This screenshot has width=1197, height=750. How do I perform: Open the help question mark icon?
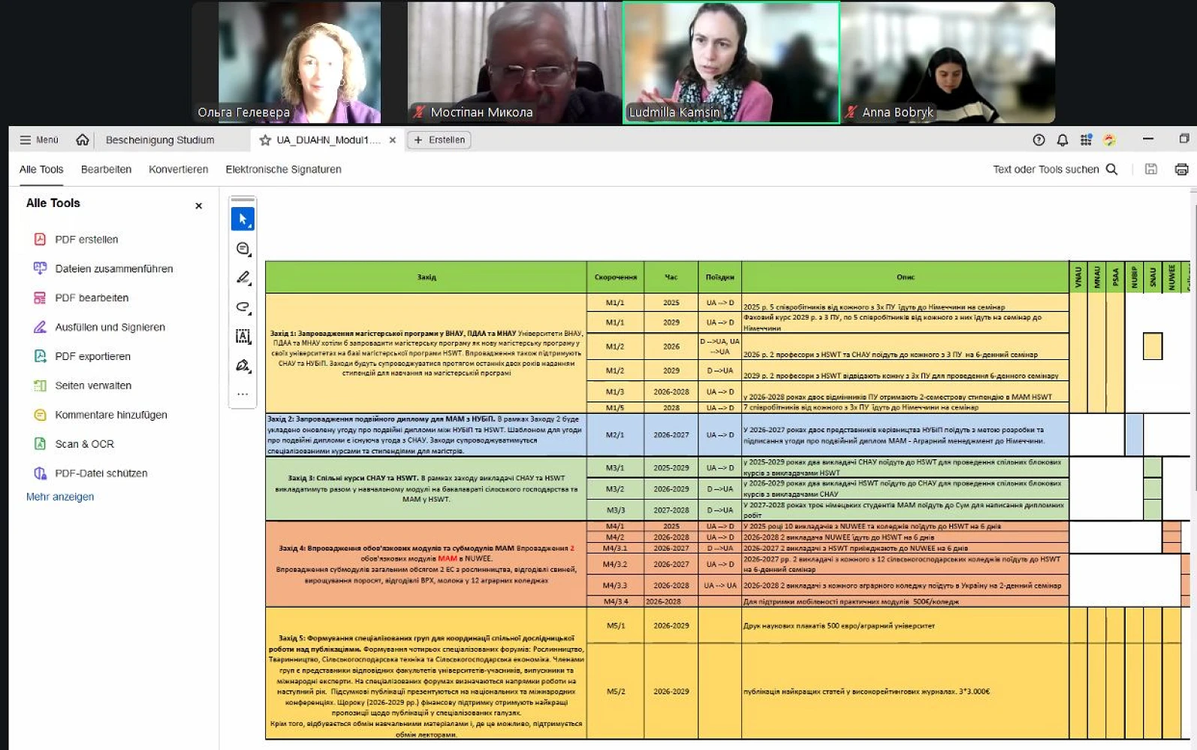(1039, 139)
